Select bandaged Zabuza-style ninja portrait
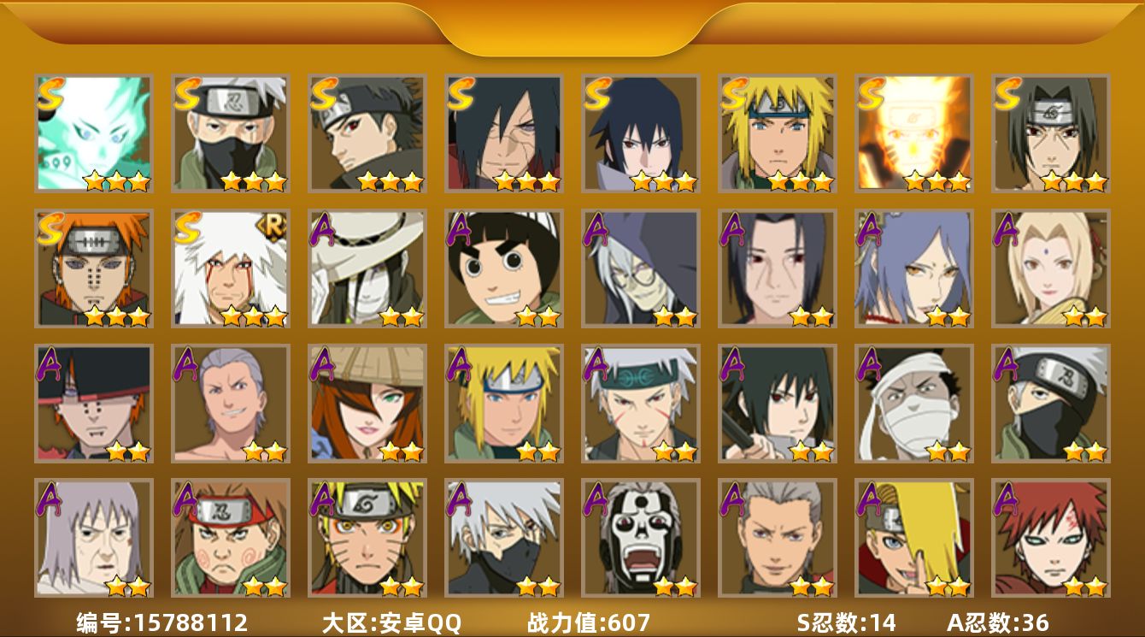This screenshot has width=1145, height=637. (914, 404)
